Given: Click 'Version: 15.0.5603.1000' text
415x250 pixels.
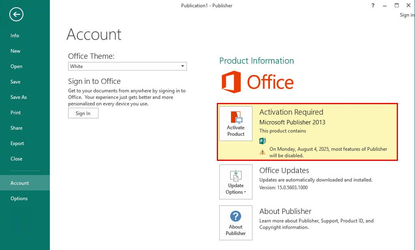Looking at the screenshot, I should (283, 188).
